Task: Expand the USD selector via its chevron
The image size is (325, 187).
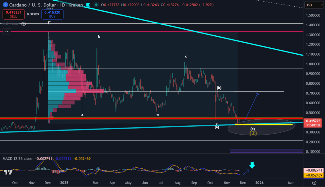Action: click(x=322, y=5)
